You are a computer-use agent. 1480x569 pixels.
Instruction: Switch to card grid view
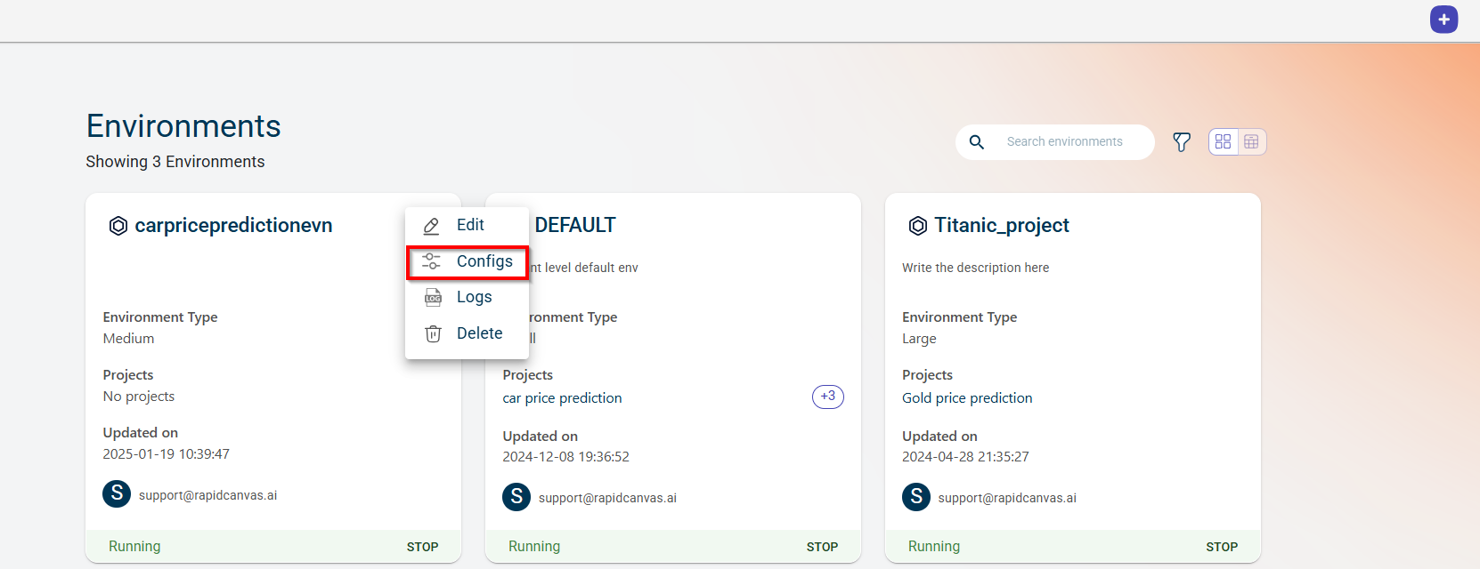coord(1223,142)
